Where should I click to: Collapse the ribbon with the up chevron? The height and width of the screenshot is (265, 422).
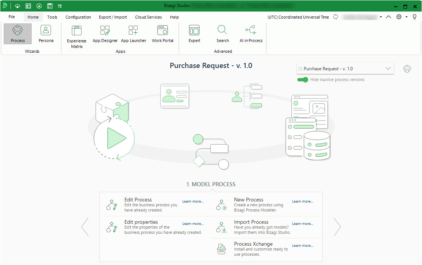(x=389, y=17)
